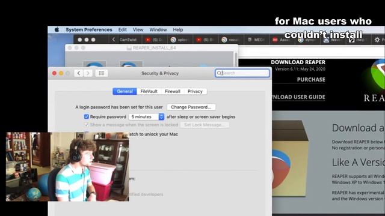Click the PURCHASE link on Reaper site
Viewport: 385px width, 216px height.
point(311,80)
